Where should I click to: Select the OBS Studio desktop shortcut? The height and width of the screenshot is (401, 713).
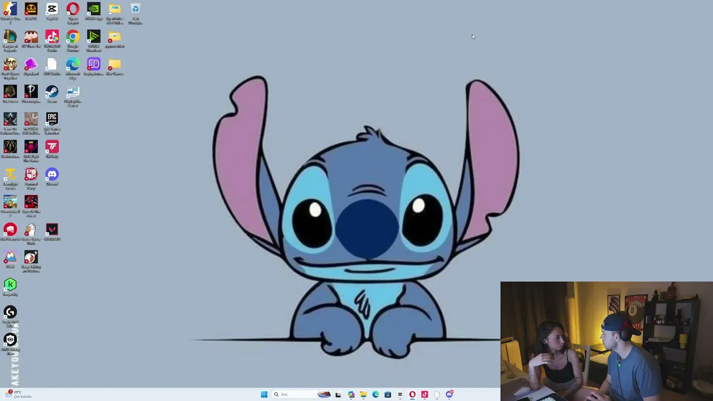pos(52,67)
